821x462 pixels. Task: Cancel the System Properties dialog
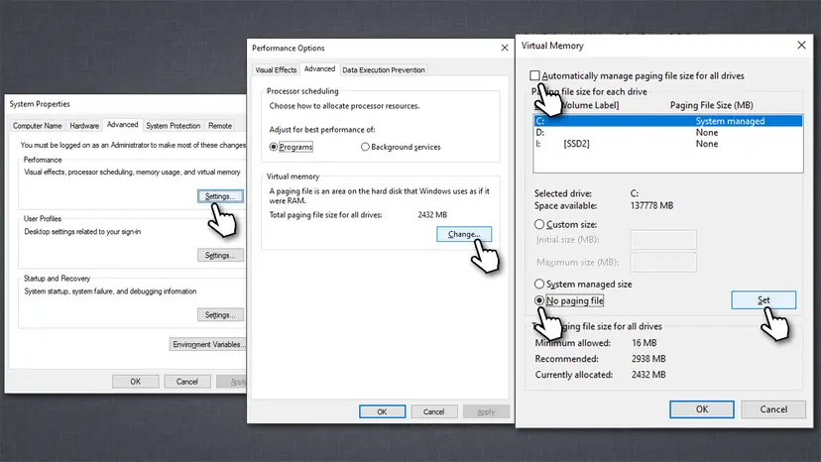click(187, 382)
